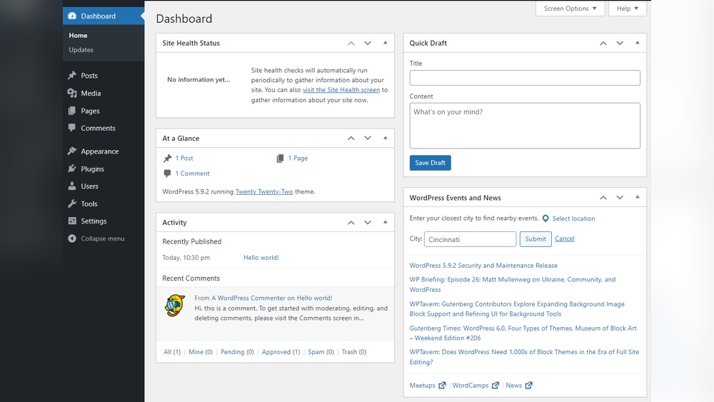Click the pushpin icon beside 1 Post
Image resolution: width=714 pixels, height=402 pixels.
click(x=168, y=159)
